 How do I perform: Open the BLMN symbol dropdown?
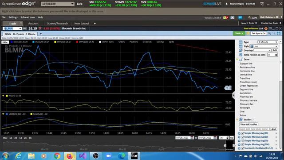pos(20,28)
